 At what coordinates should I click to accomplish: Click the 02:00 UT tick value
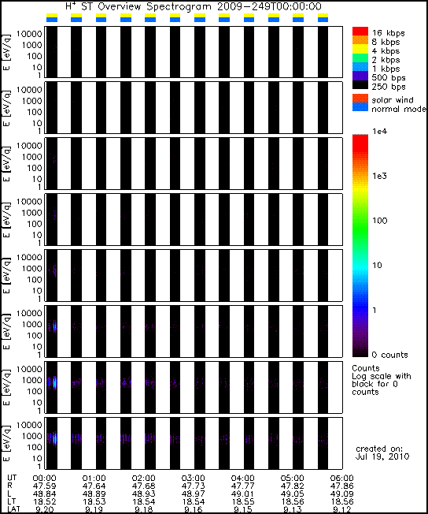[144, 479]
